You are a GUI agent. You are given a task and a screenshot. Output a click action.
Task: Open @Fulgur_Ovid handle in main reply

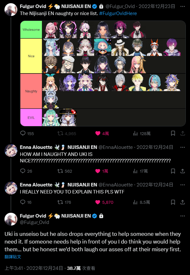(34, 222)
